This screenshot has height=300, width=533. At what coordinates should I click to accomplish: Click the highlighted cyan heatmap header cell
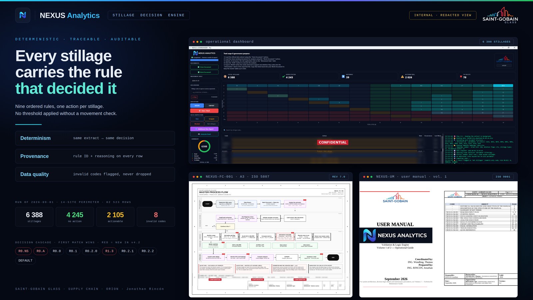(x=503, y=86)
